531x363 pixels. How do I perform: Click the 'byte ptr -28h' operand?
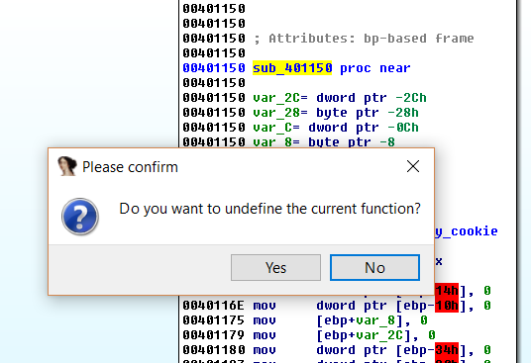point(368,113)
